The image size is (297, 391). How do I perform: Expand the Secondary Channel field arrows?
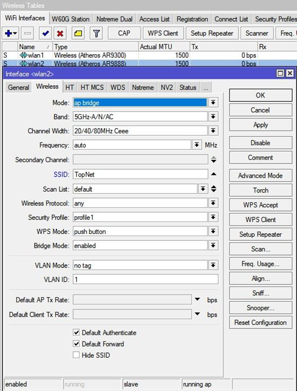point(214,160)
